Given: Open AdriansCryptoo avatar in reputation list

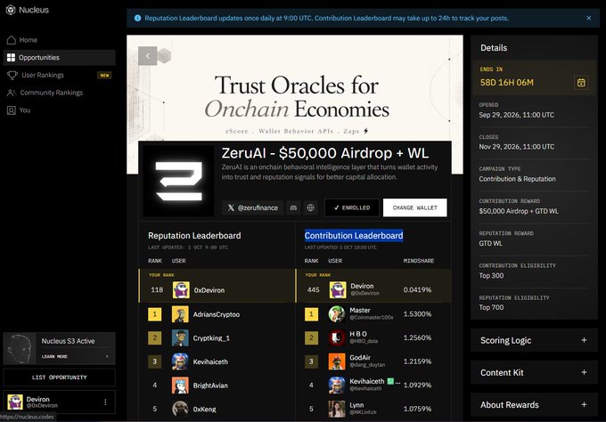Looking at the screenshot, I should (x=180, y=314).
